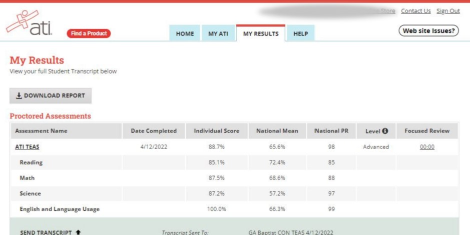The image size is (470, 235).
Task: Select the Reading row label
Action: pos(31,162)
